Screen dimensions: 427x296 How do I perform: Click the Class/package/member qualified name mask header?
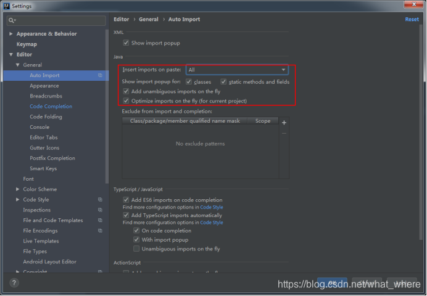[x=185, y=121]
